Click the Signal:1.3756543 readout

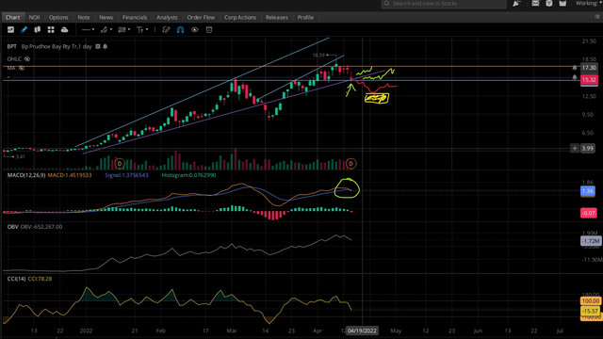pyautogui.click(x=126, y=175)
